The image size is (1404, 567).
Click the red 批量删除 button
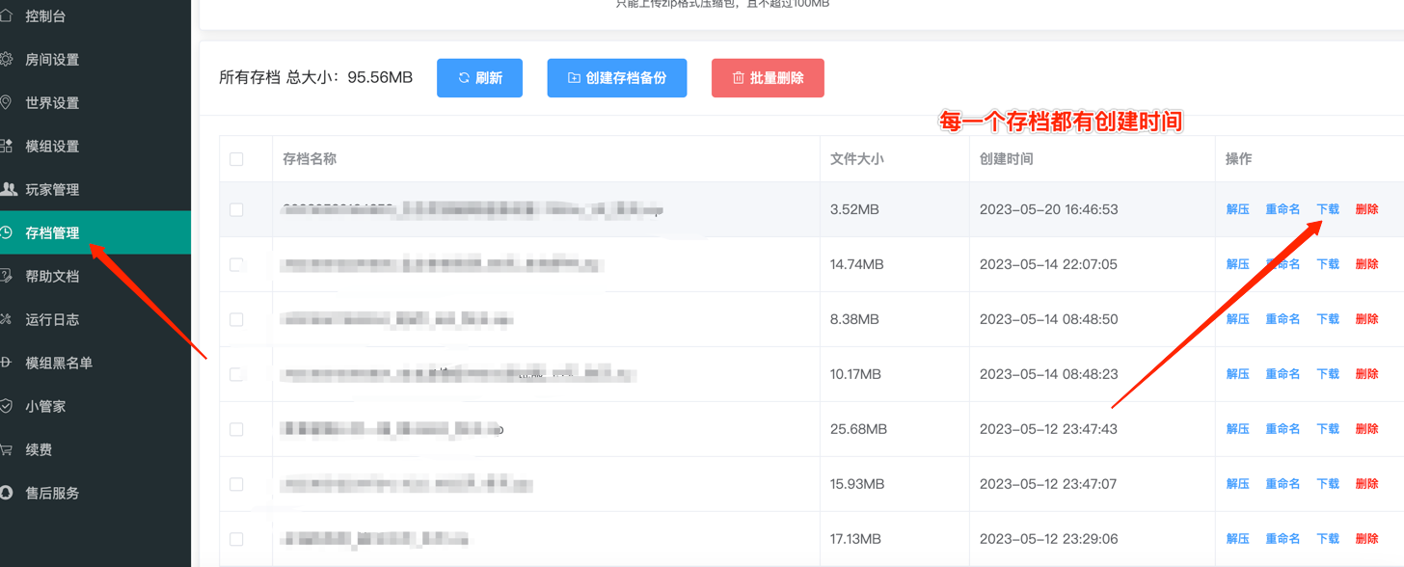coord(768,78)
